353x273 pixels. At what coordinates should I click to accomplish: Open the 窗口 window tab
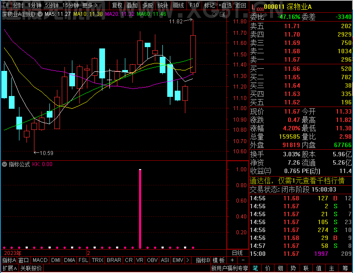(24, 260)
